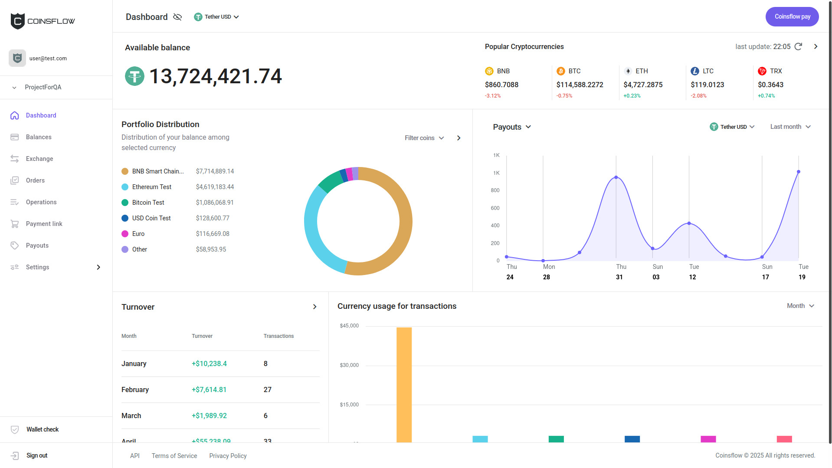The image size is (832, 468).
Task: Expand the Filter coins dropdown
Action: pos(424,138)
